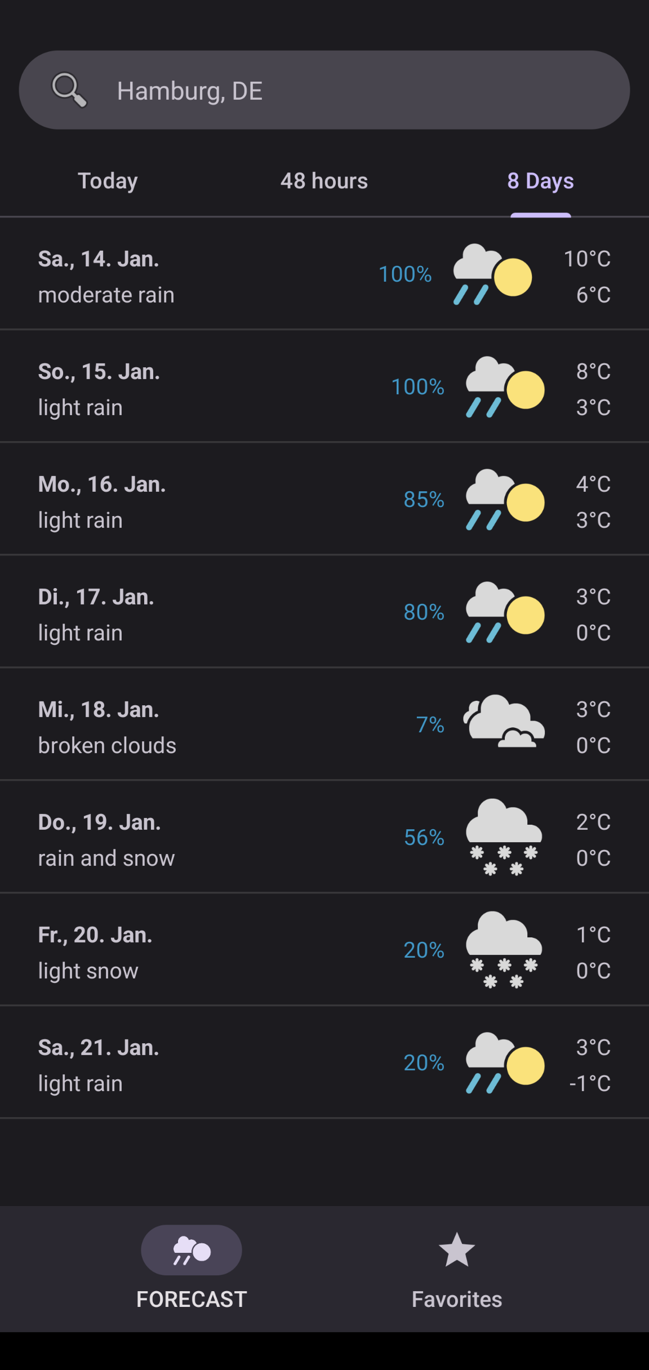Tap the light snow icon for 20. Jan.
The image size is (649, 1370).
(x=504, y=950)
